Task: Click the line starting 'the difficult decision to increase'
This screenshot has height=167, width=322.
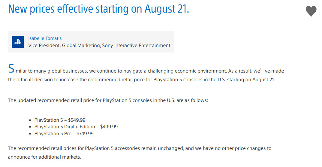Action: pyautogui.click(x=141, y=79)
